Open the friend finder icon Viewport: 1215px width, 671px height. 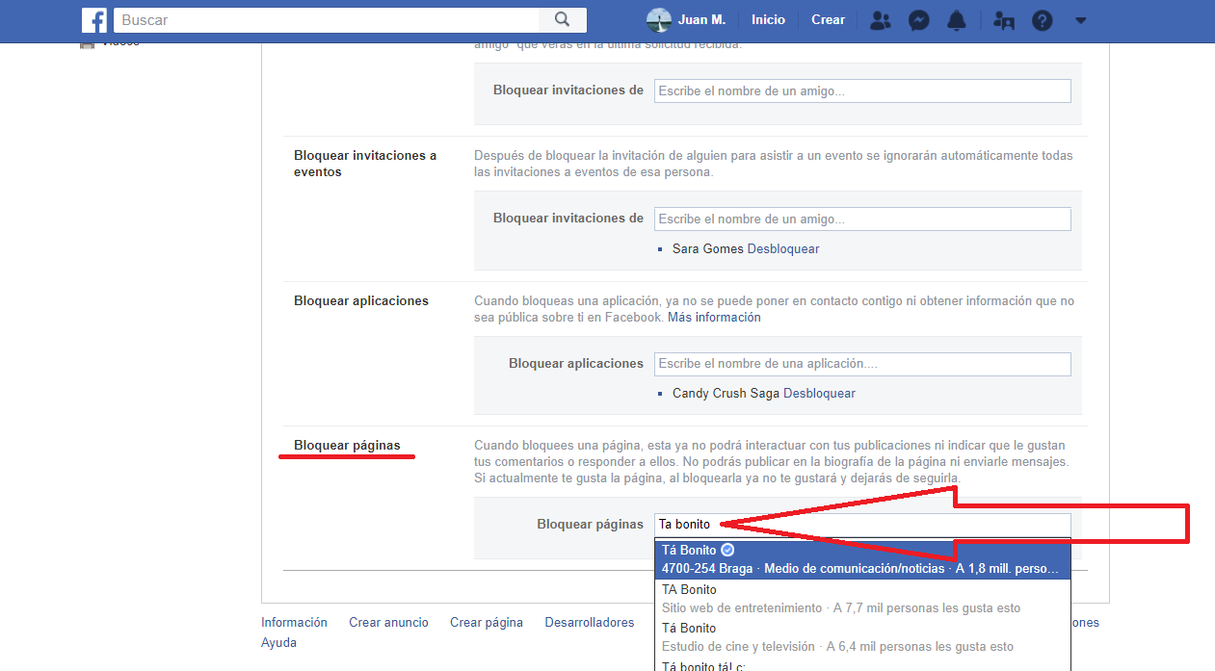pos(1004,20)
